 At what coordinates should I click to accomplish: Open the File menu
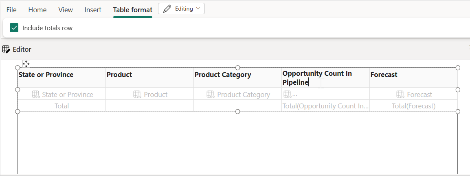point(11,10)
